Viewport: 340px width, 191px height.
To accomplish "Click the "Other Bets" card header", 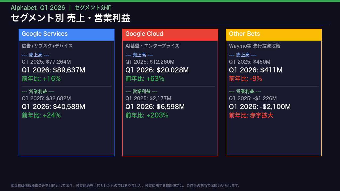I will pos(274,34).
